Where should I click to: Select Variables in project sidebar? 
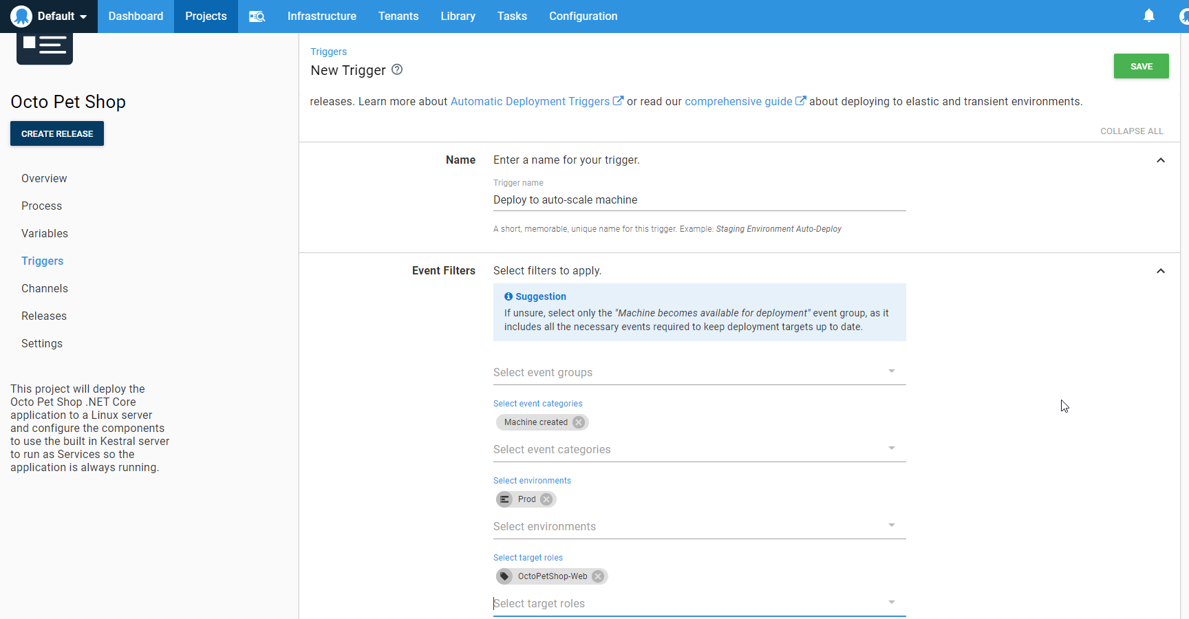(x=45, y=233)
